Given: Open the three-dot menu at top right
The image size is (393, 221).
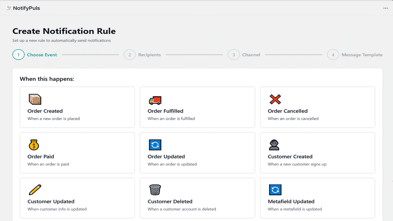Looking at the screenshot, I should (x=385, y=8).
